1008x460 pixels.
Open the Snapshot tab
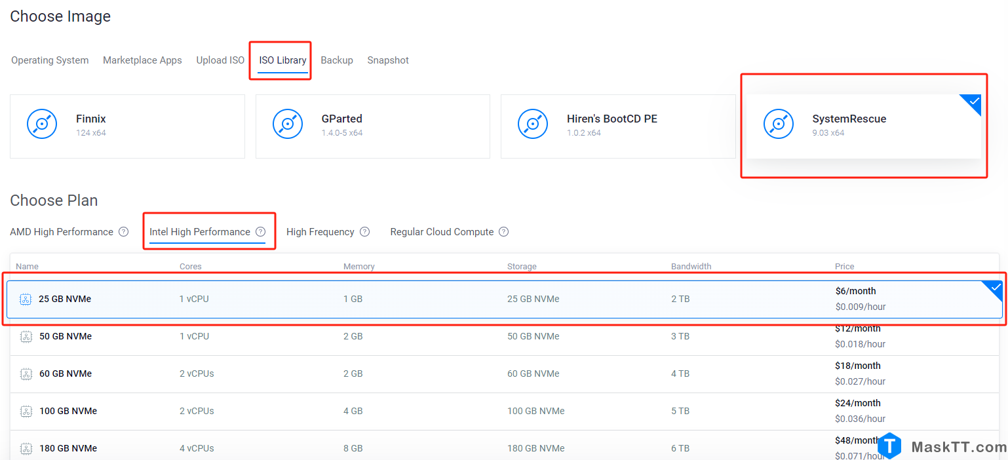coord(387,60)
